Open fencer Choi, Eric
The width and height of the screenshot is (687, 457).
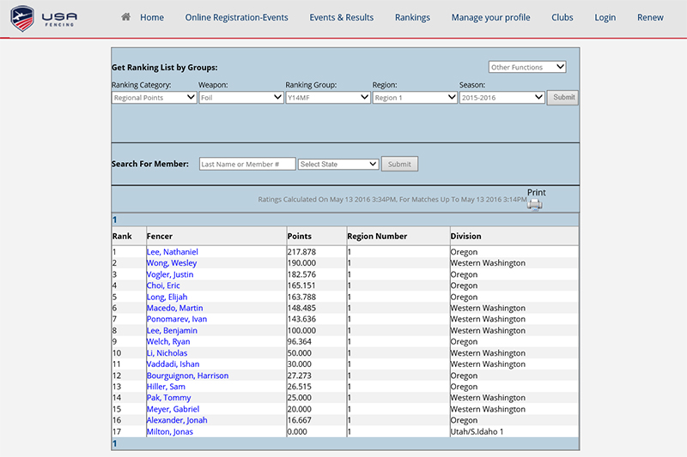point(163,286)
